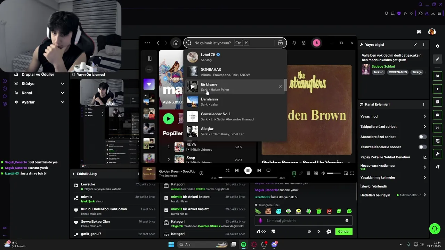
Task: Edit stream info with the pencil icon
Action: click(x=415, y=45)
